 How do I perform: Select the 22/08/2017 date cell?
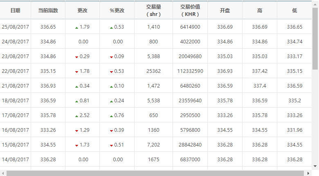(x=15, y=71)
